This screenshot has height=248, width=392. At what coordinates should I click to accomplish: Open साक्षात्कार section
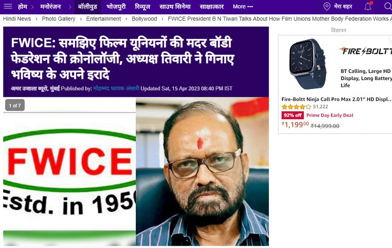tap(211, 7)
